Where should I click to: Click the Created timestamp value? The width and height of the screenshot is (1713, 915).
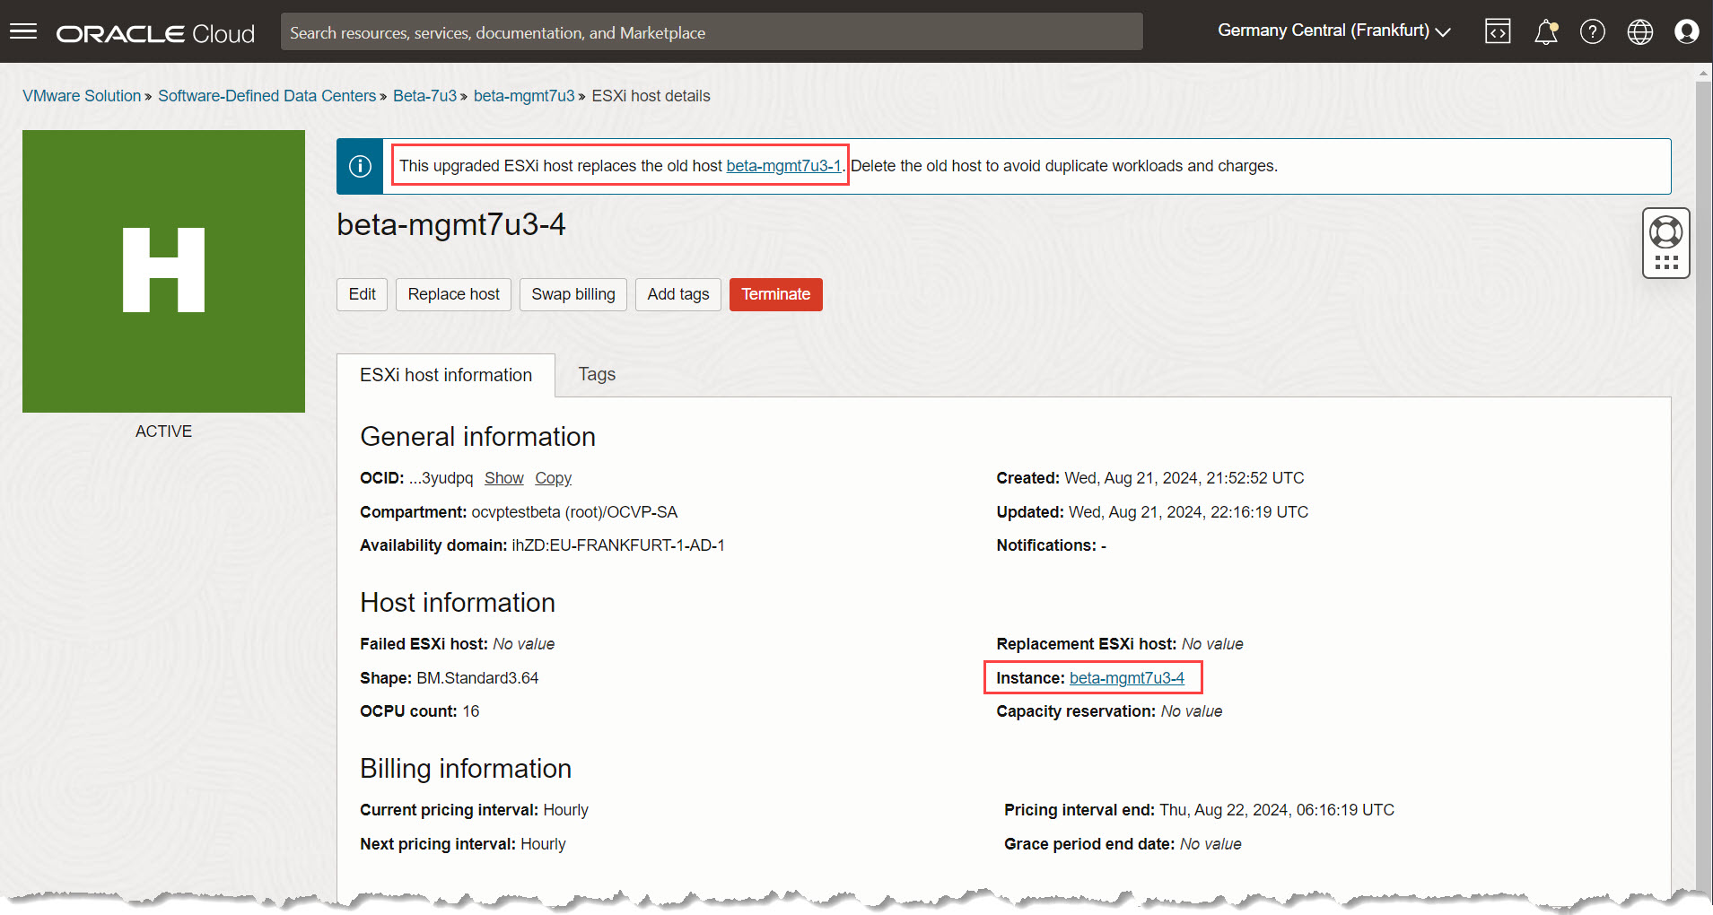click(1184, 478)
